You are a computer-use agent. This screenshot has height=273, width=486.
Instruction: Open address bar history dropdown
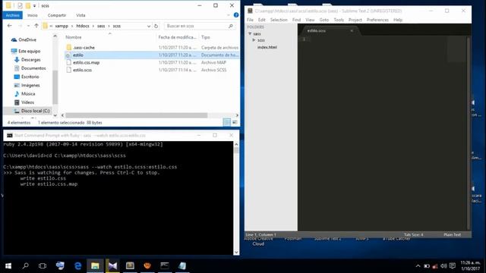pyautogui.click(x=149, y=27)
